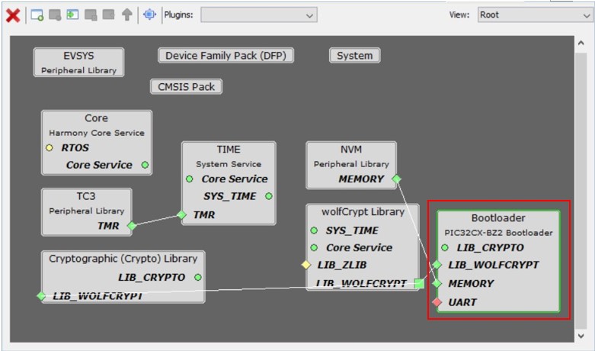Click the TMR green diamond on TC3 block
This screenshot has width=595, height=351.
pyautogui.click(x=132, y=226)
